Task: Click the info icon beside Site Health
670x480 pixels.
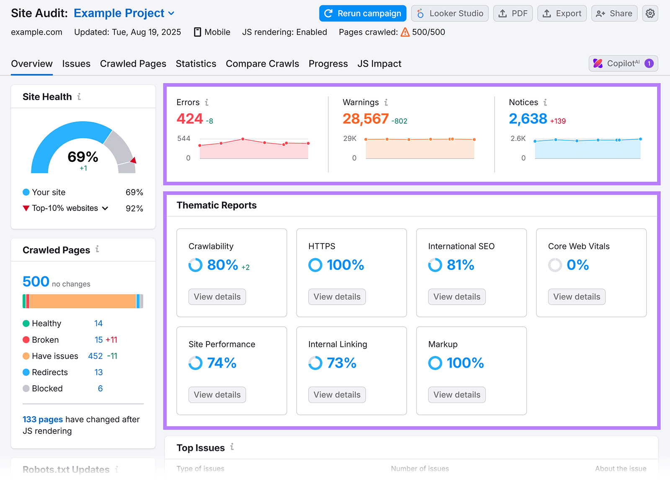Action: pos(79,96)
